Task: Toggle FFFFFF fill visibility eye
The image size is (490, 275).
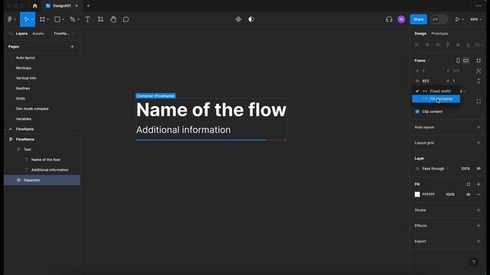Action: coord(468,195)
